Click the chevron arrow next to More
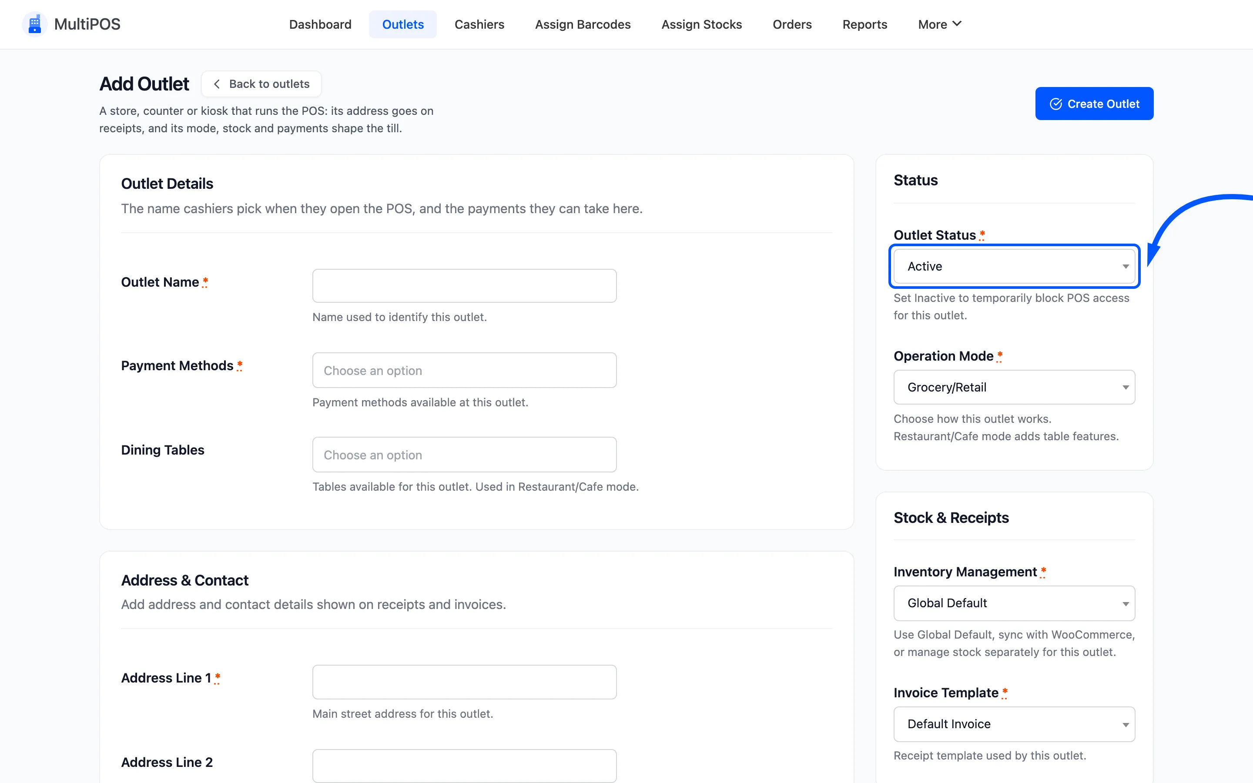Image resolution: width=1253 pixels, height=783 pixels. click(957, 24)
